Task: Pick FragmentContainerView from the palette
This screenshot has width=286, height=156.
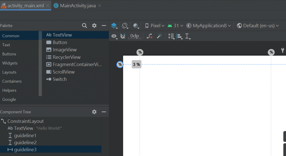Action: (75, 65)
